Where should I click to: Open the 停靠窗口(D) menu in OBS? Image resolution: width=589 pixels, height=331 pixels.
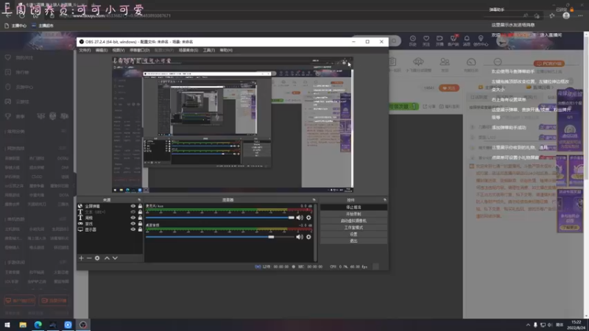coord(140,50)
